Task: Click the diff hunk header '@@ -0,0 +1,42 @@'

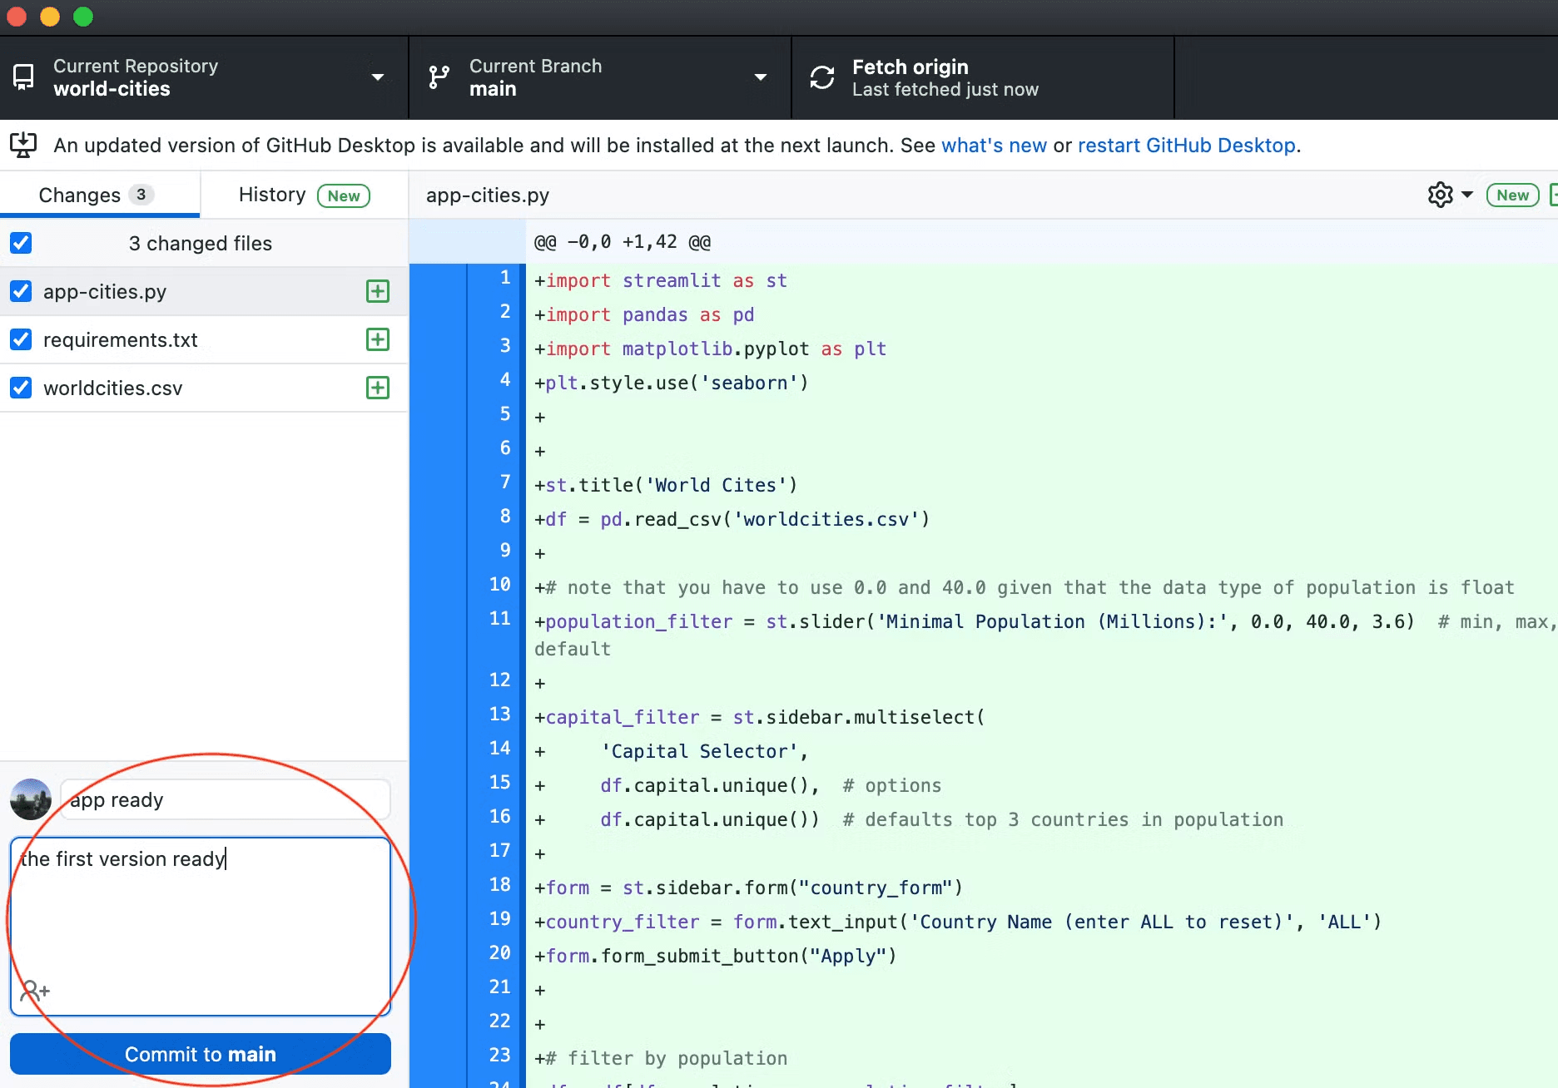Action: (623, 242)
